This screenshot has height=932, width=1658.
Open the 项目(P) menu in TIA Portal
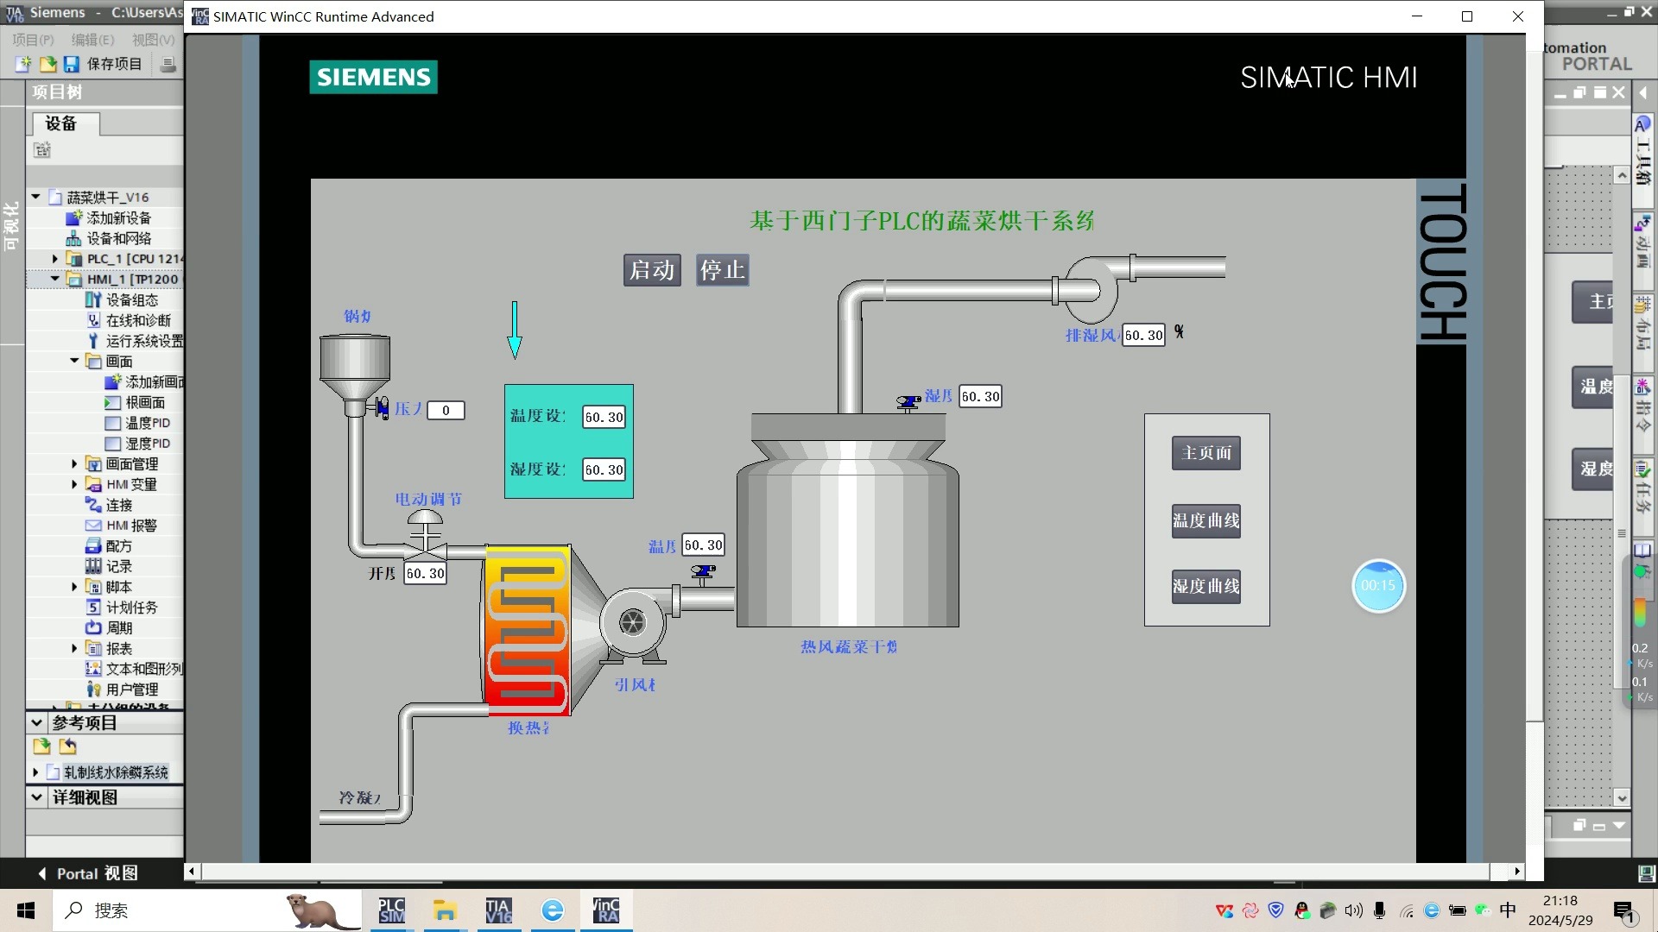pyautogui.click(x=33, y=40)
